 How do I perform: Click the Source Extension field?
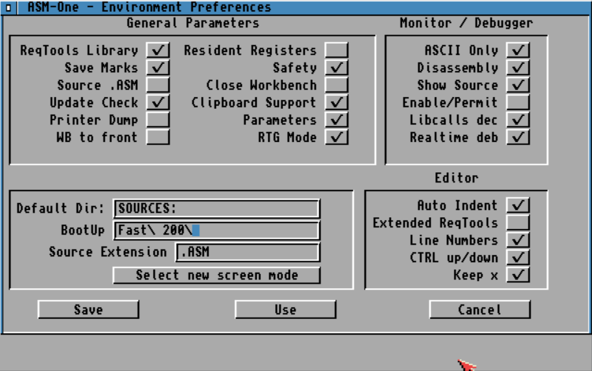click(x=247, y=252)
